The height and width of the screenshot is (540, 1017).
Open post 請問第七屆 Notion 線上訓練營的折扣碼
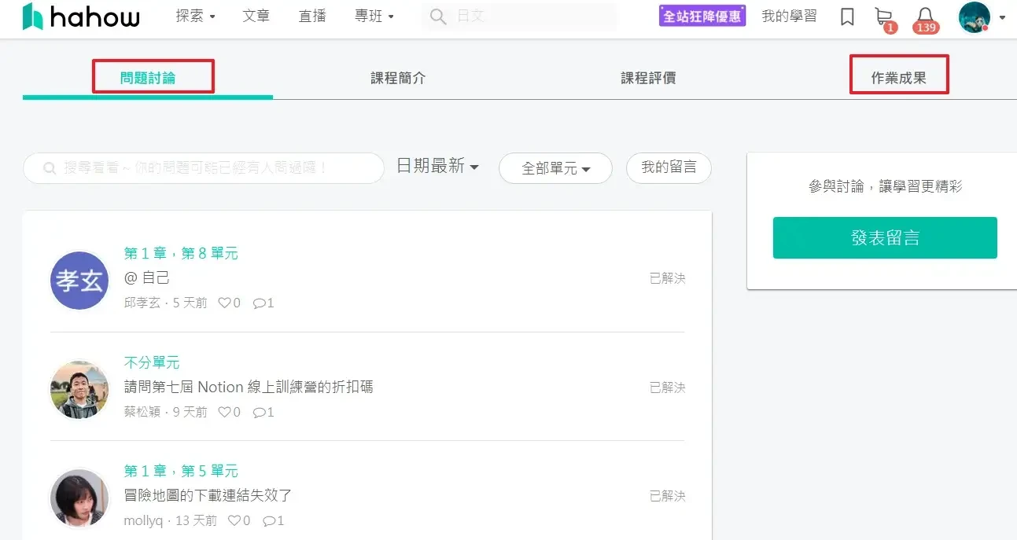click(249, 387)
